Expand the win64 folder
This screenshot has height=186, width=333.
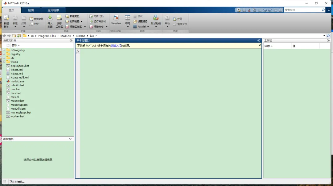[x=4, y=62]
